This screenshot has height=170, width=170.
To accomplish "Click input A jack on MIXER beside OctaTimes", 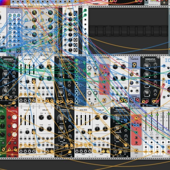I will click(26, 13).
